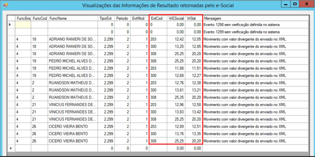Select the current row marked with the arrow indicator
The image size is (315, 157).
tap(11, 24)
